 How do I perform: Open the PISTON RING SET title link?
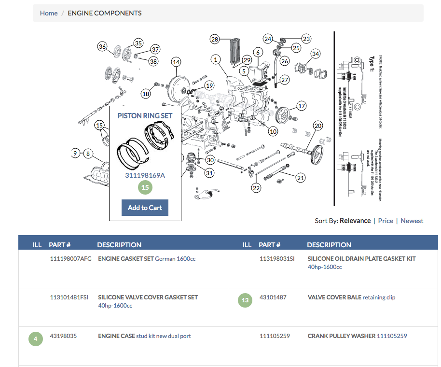pos(145,116)
